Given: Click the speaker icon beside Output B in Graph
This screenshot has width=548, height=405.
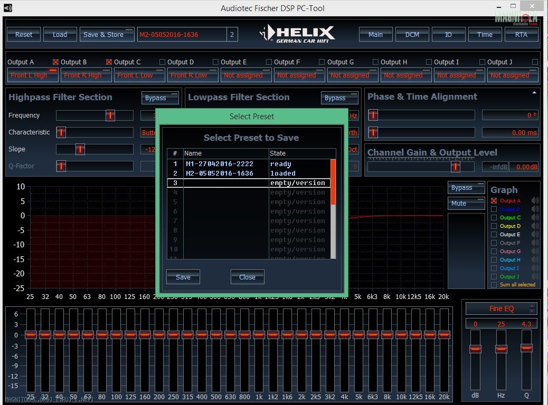Looking at the screenshot, I should 535,209.
